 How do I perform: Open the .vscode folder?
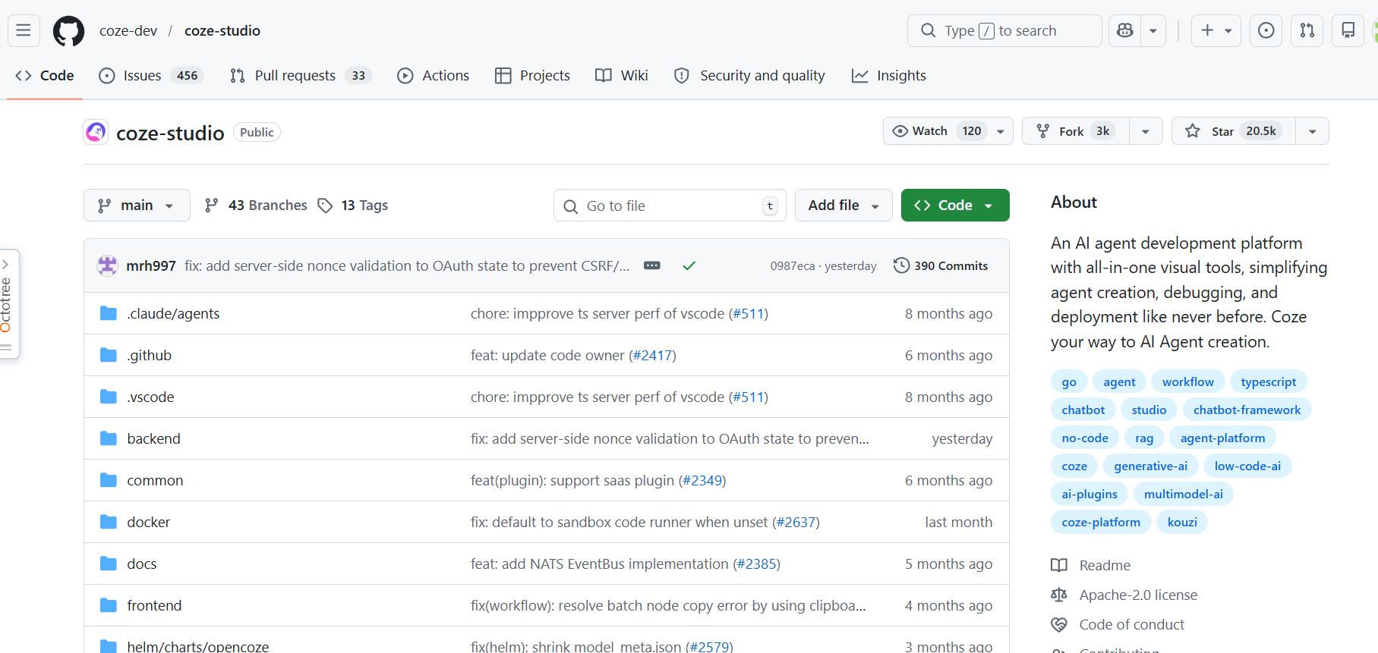point(150,397)
